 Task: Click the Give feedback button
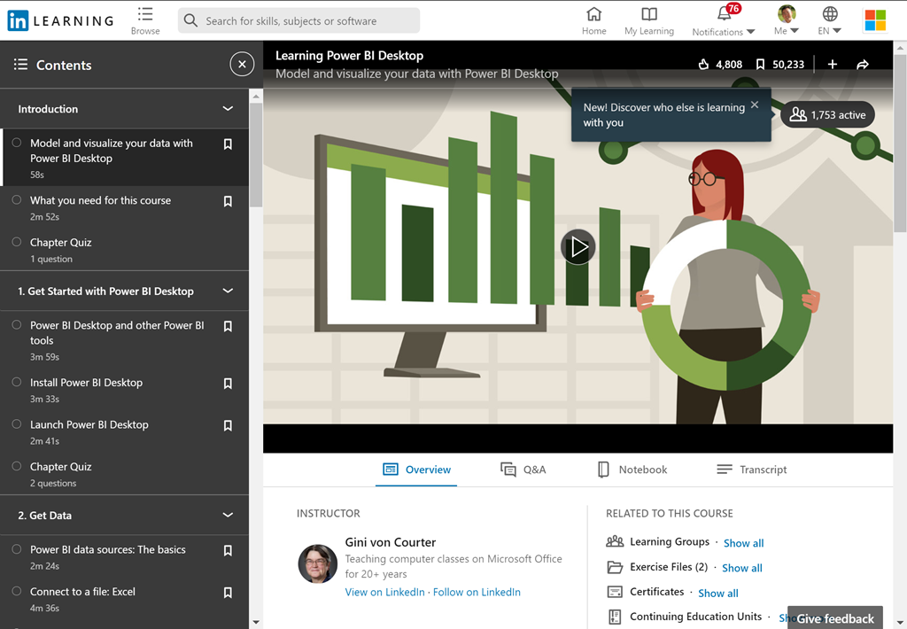834,618
